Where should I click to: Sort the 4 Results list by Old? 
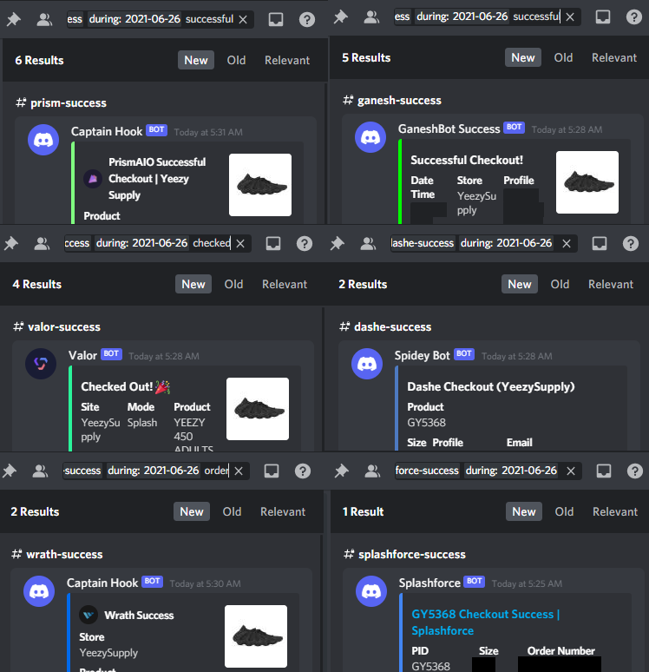pyautogui.click(x=234, y=284)
